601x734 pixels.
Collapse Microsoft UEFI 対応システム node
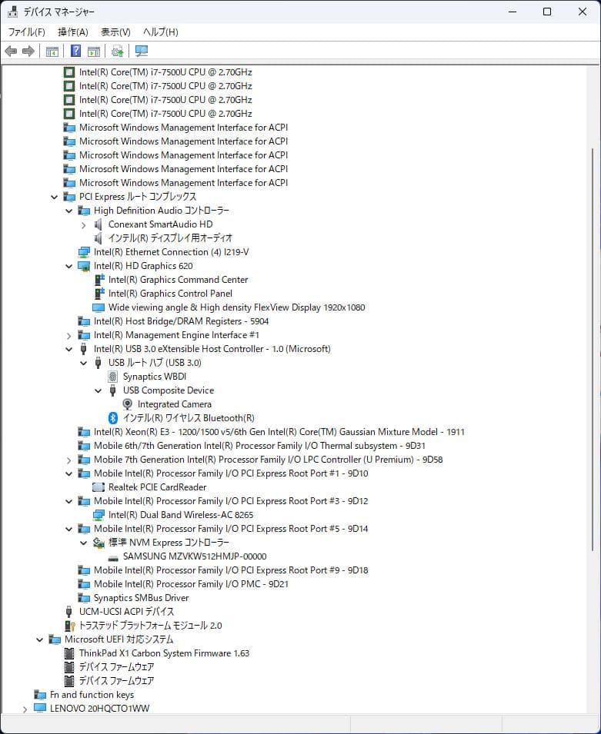[x=40, y=639]
